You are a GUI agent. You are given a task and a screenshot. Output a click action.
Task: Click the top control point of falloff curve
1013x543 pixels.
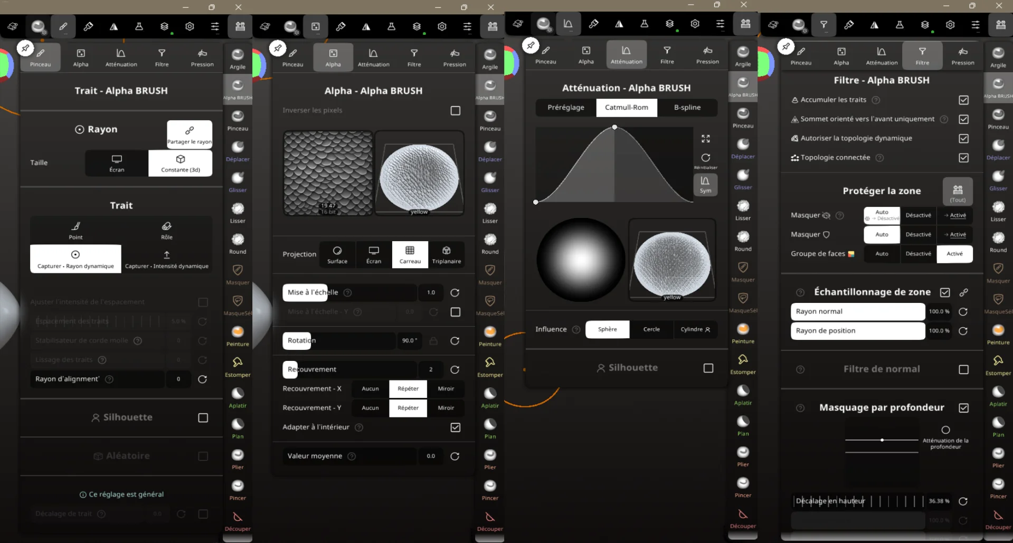[x=614, y=127]
